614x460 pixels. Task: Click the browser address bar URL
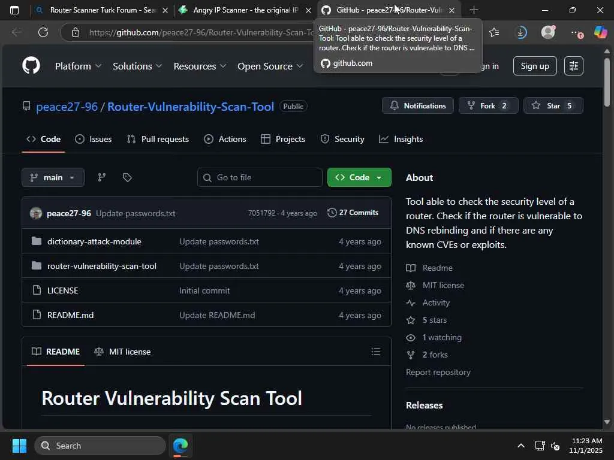(201, 32)
